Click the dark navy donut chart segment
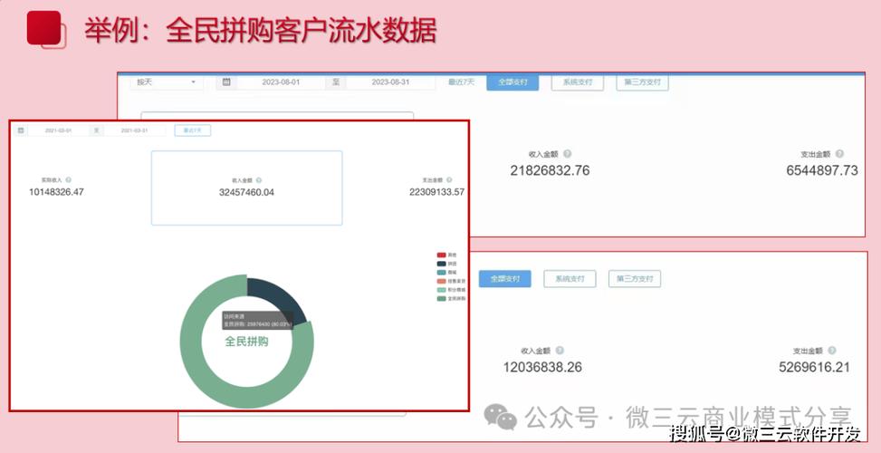The image size is (881, 453). 278,296
